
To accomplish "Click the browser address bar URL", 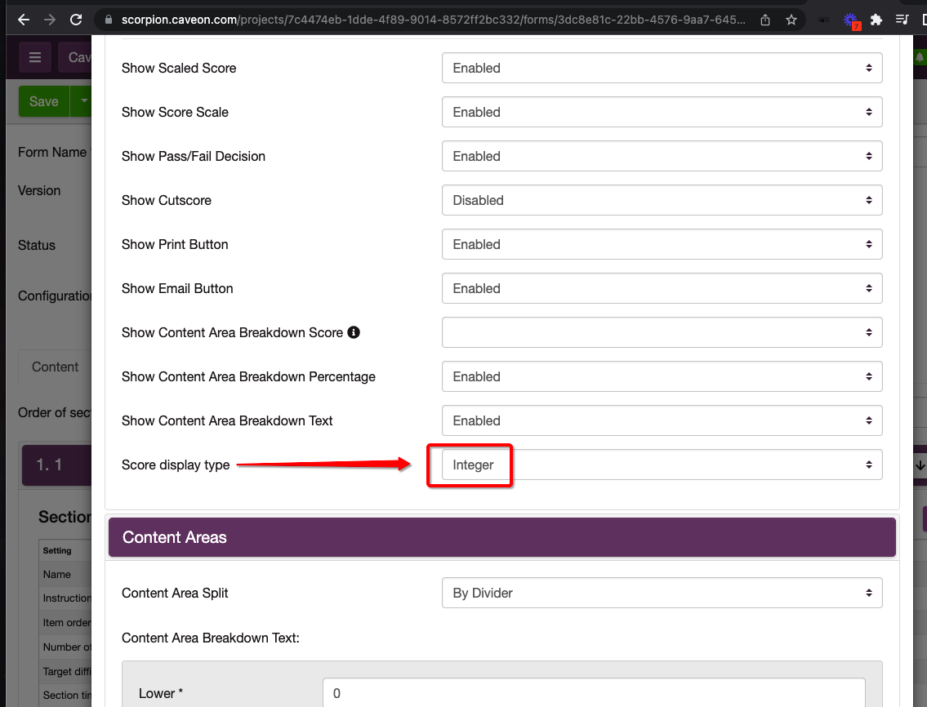I will pos(433,20).
